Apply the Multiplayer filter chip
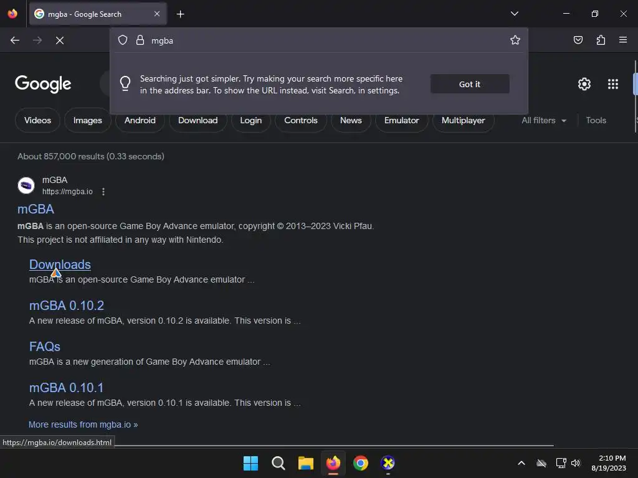 pyautogui.click(x=463, y=120)
